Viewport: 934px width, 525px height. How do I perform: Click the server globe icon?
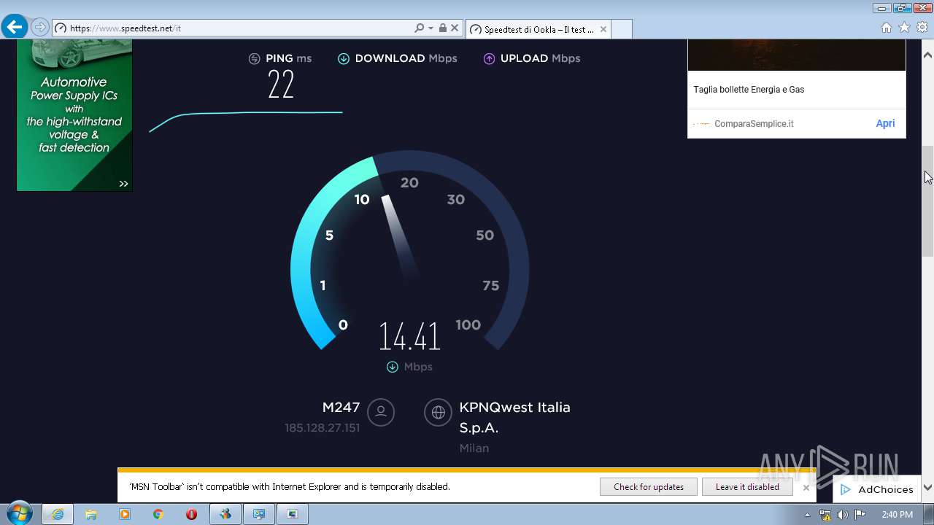pyautogui.click(x=438, y=412)
